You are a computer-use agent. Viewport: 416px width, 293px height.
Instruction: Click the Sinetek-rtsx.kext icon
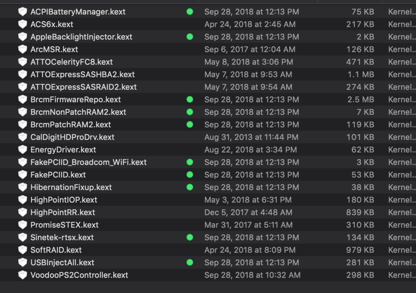coord(22,237)
